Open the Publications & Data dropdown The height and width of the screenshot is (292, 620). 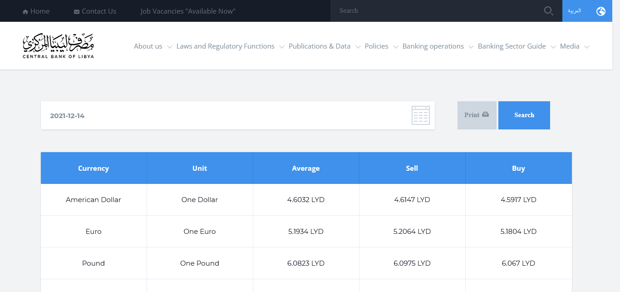coord(324,46)
